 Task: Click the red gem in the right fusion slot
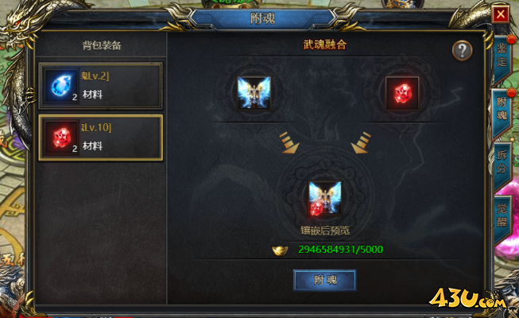tap(402, 93)
